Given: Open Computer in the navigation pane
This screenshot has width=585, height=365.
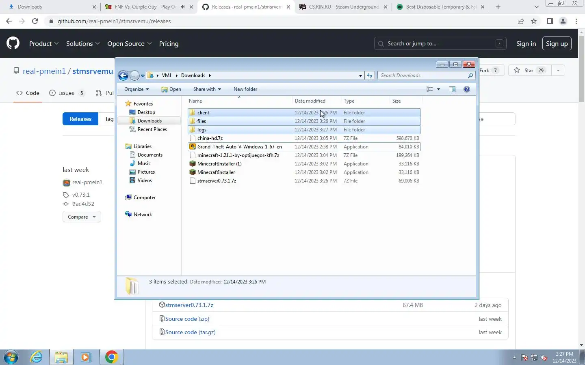Looking at the screenshot, I should (145, 198).
